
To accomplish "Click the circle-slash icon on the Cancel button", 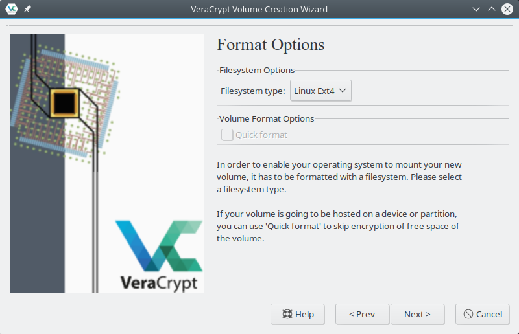I will click(468, 314).
